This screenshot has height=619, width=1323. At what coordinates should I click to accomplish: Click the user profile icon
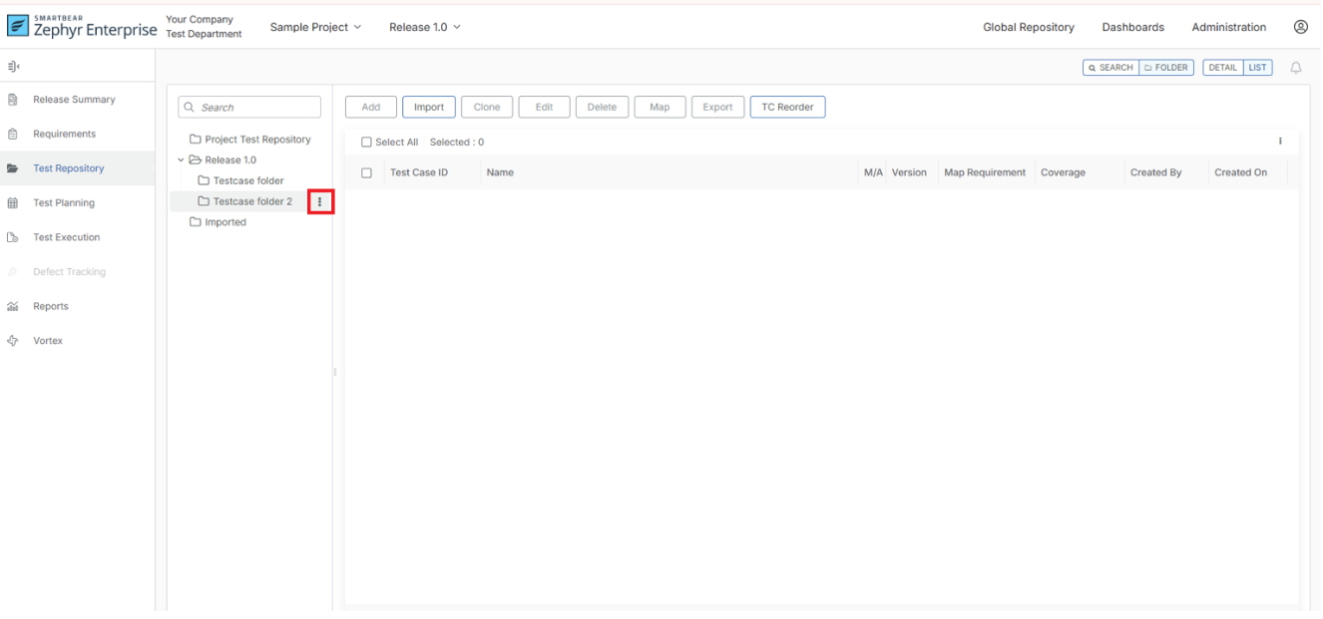1300,27
